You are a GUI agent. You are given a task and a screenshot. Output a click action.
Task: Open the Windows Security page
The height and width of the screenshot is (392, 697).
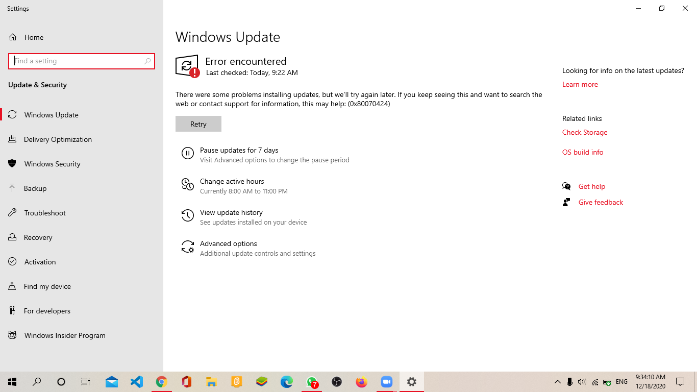(x=82, y=164)
